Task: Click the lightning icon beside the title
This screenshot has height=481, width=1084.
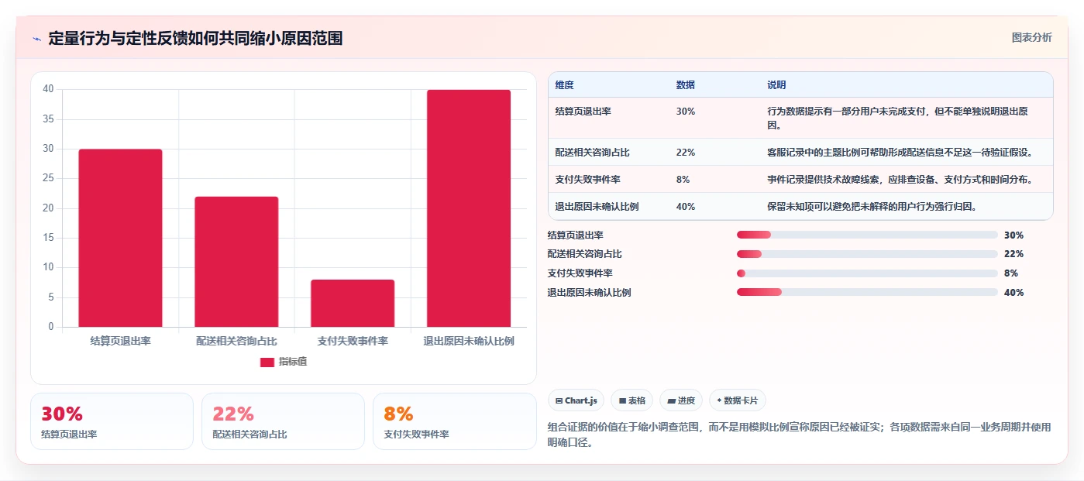Action: (36, 39)
